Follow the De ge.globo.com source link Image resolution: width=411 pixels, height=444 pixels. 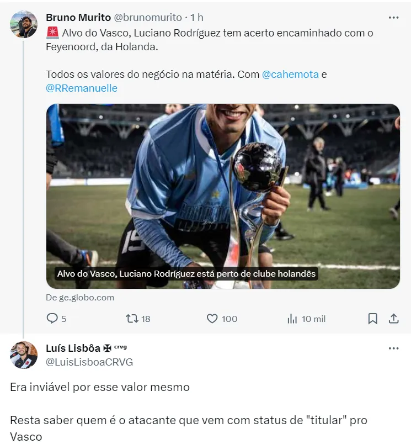pyautogui.click(x=80, y=298)
